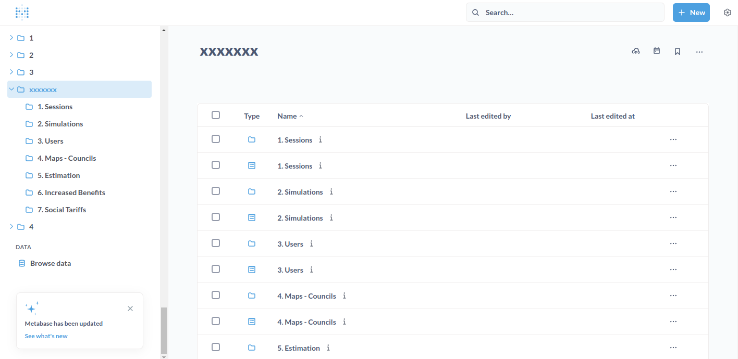Click the Metabase logo

tap(22, 12)
